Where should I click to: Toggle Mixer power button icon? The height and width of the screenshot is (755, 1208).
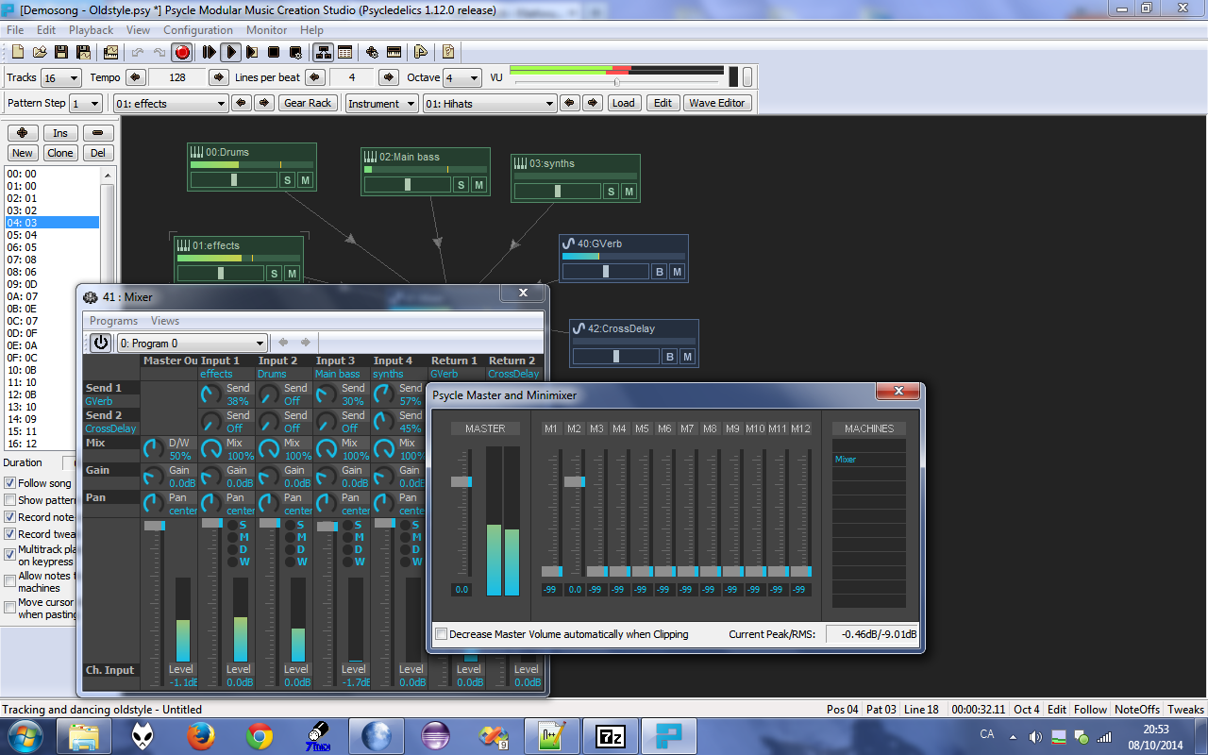[x=100, y=343]
